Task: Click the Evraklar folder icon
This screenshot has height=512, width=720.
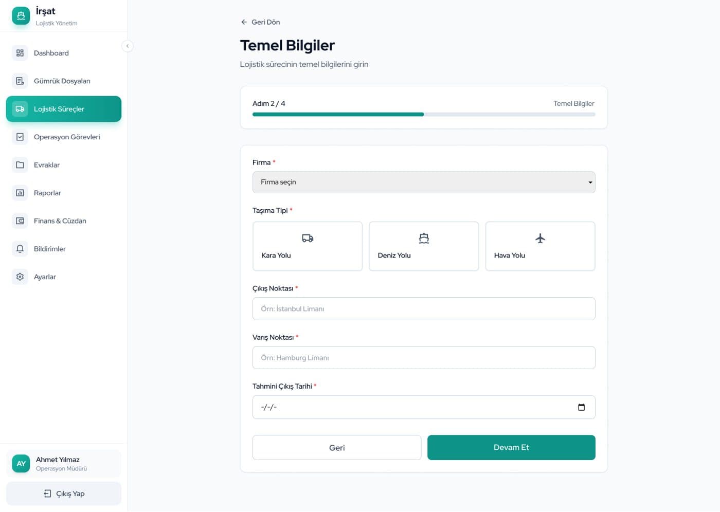Action: (x=20, y=165)
